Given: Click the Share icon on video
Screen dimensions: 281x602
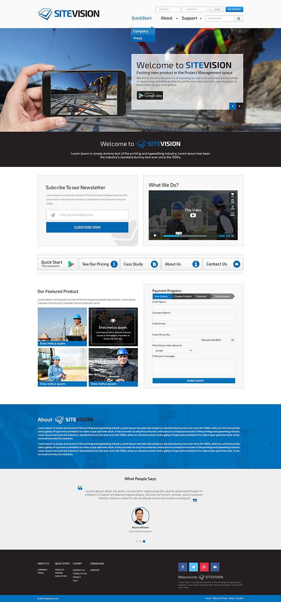Looking at the screenshot, I should coord(232,207).
